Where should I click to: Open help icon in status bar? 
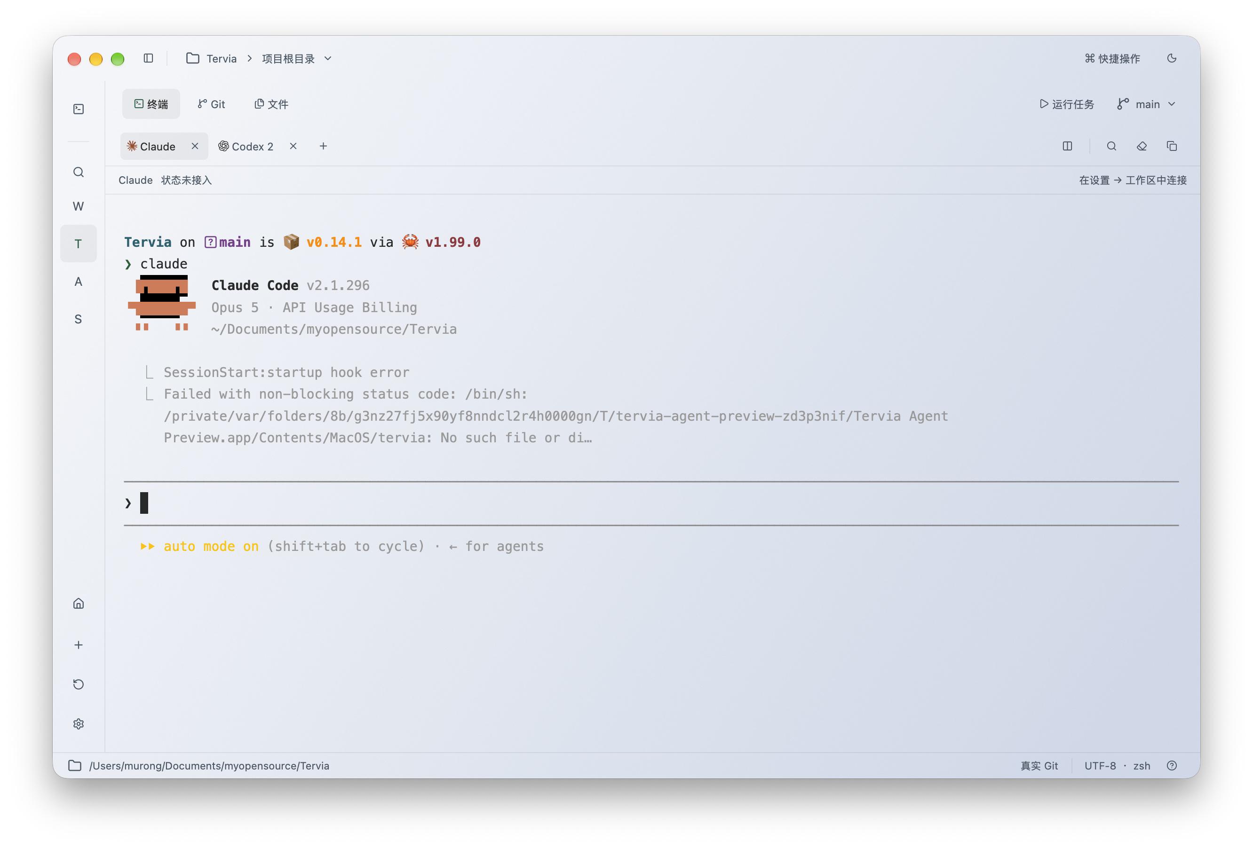point(1172,766)
